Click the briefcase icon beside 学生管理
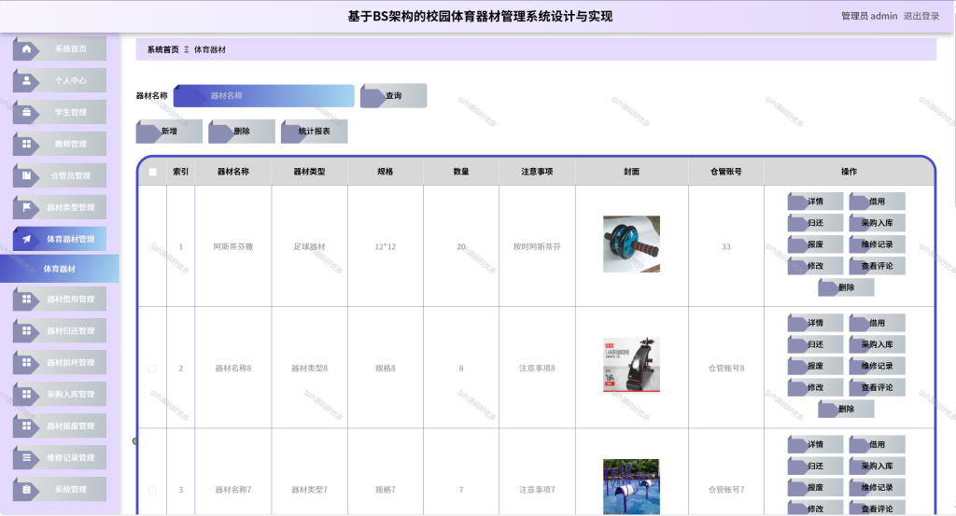Viewport: 956px width, 516px height. [x=26, y=112]
